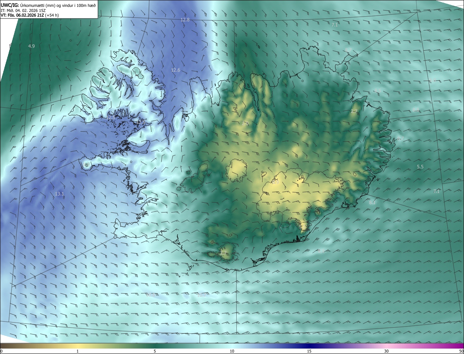The image size is (464, 354).
Task: Click the "0" tick label on the color scale
Action: [1, 351]
